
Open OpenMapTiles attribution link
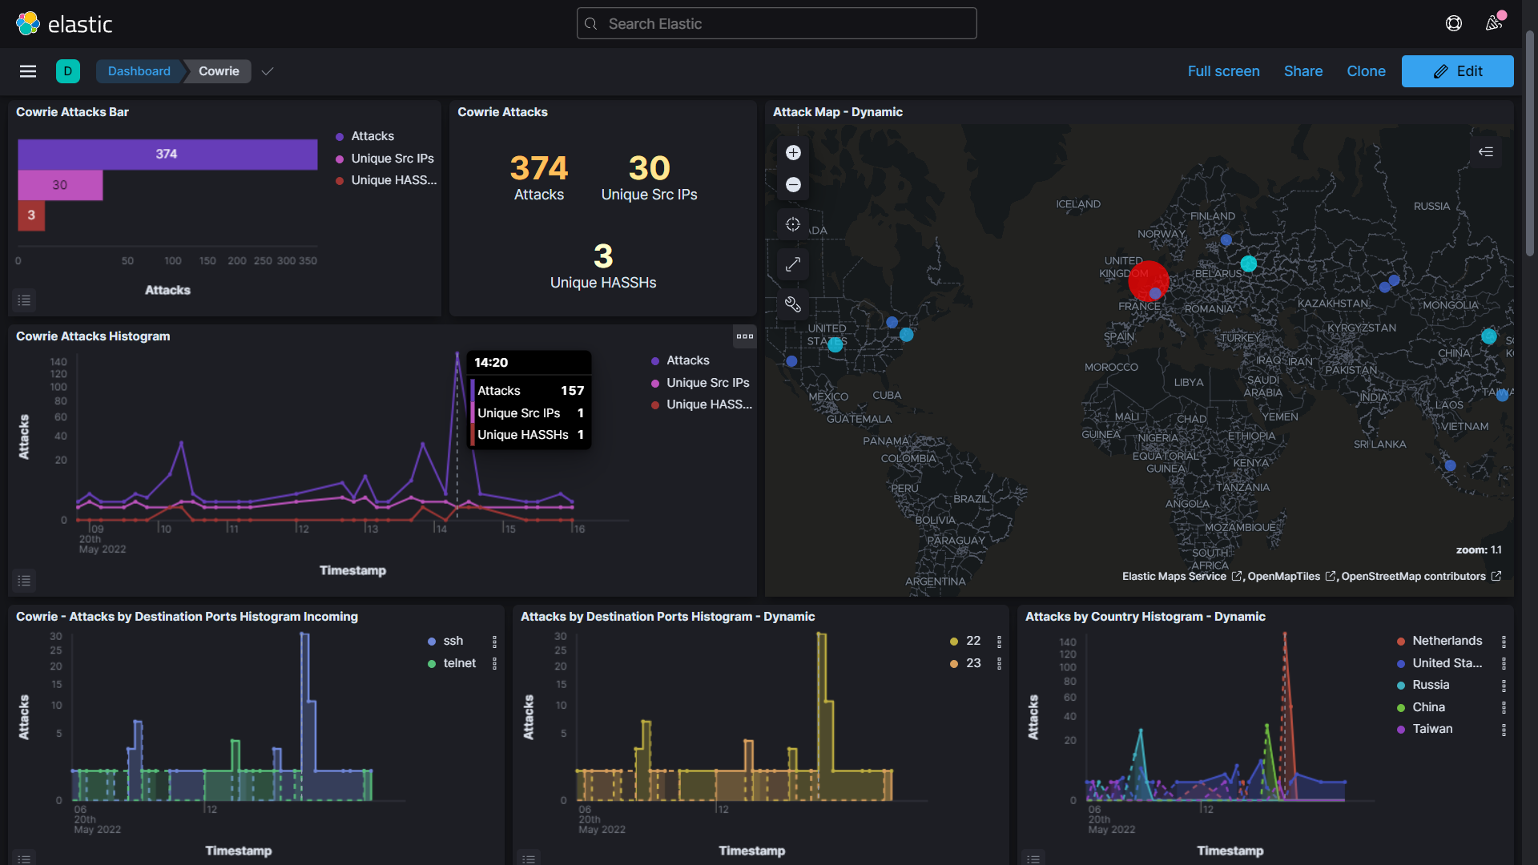(x=1291, y=577)
